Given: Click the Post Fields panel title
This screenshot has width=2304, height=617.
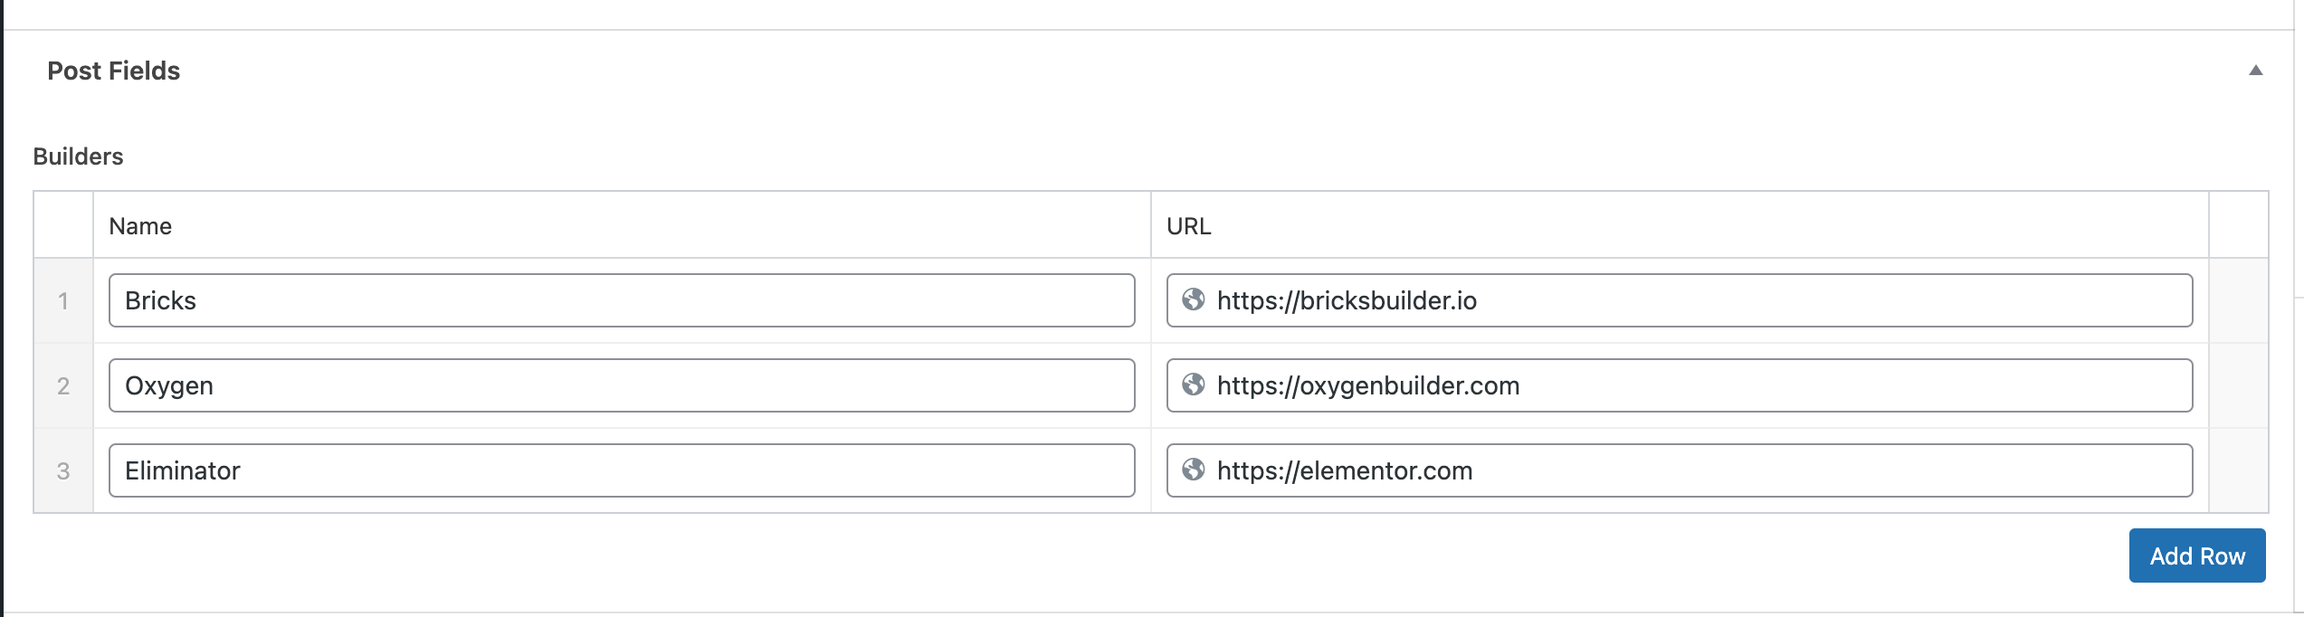Looking at the screenshot, I should 114,71.
